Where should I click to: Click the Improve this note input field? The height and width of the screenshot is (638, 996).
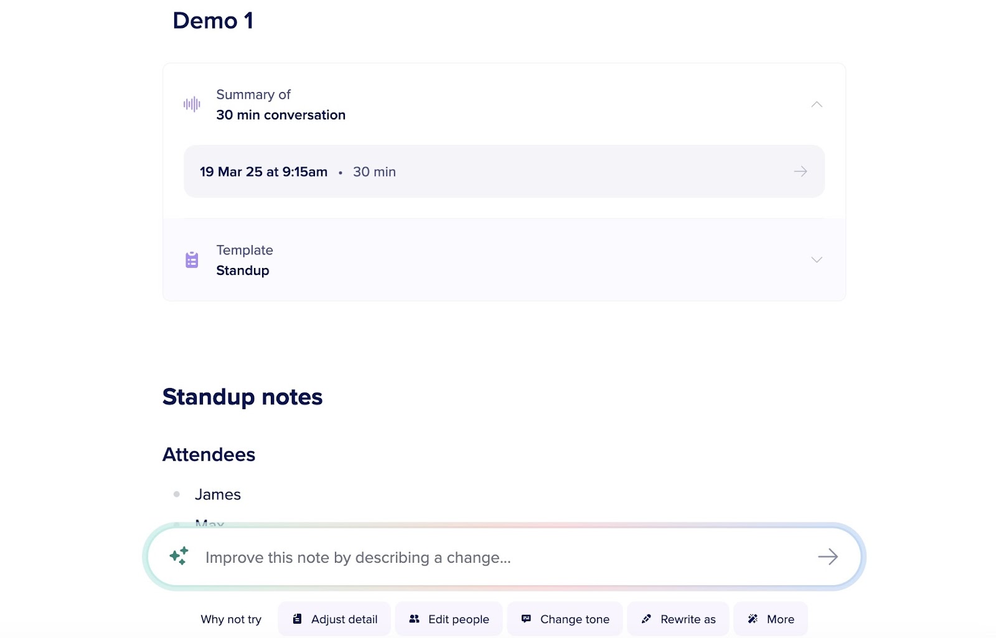pyautogui.click(x=436, y=557)
